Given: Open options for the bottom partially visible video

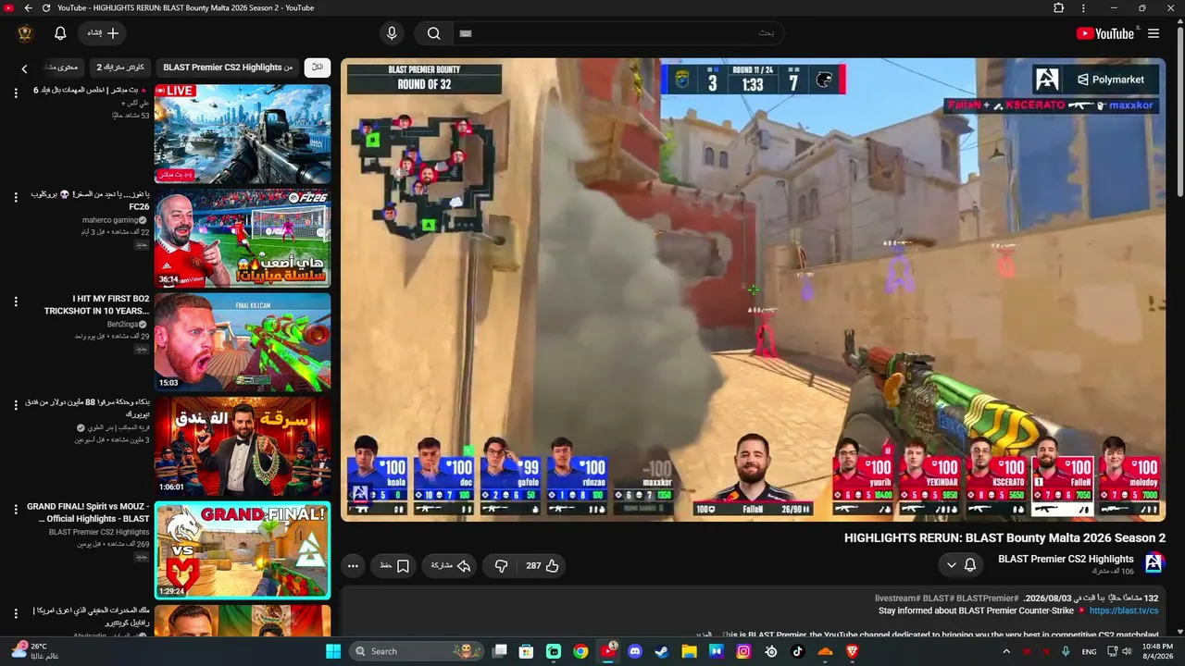Looking at the screenshot, I should coord(16,613).
